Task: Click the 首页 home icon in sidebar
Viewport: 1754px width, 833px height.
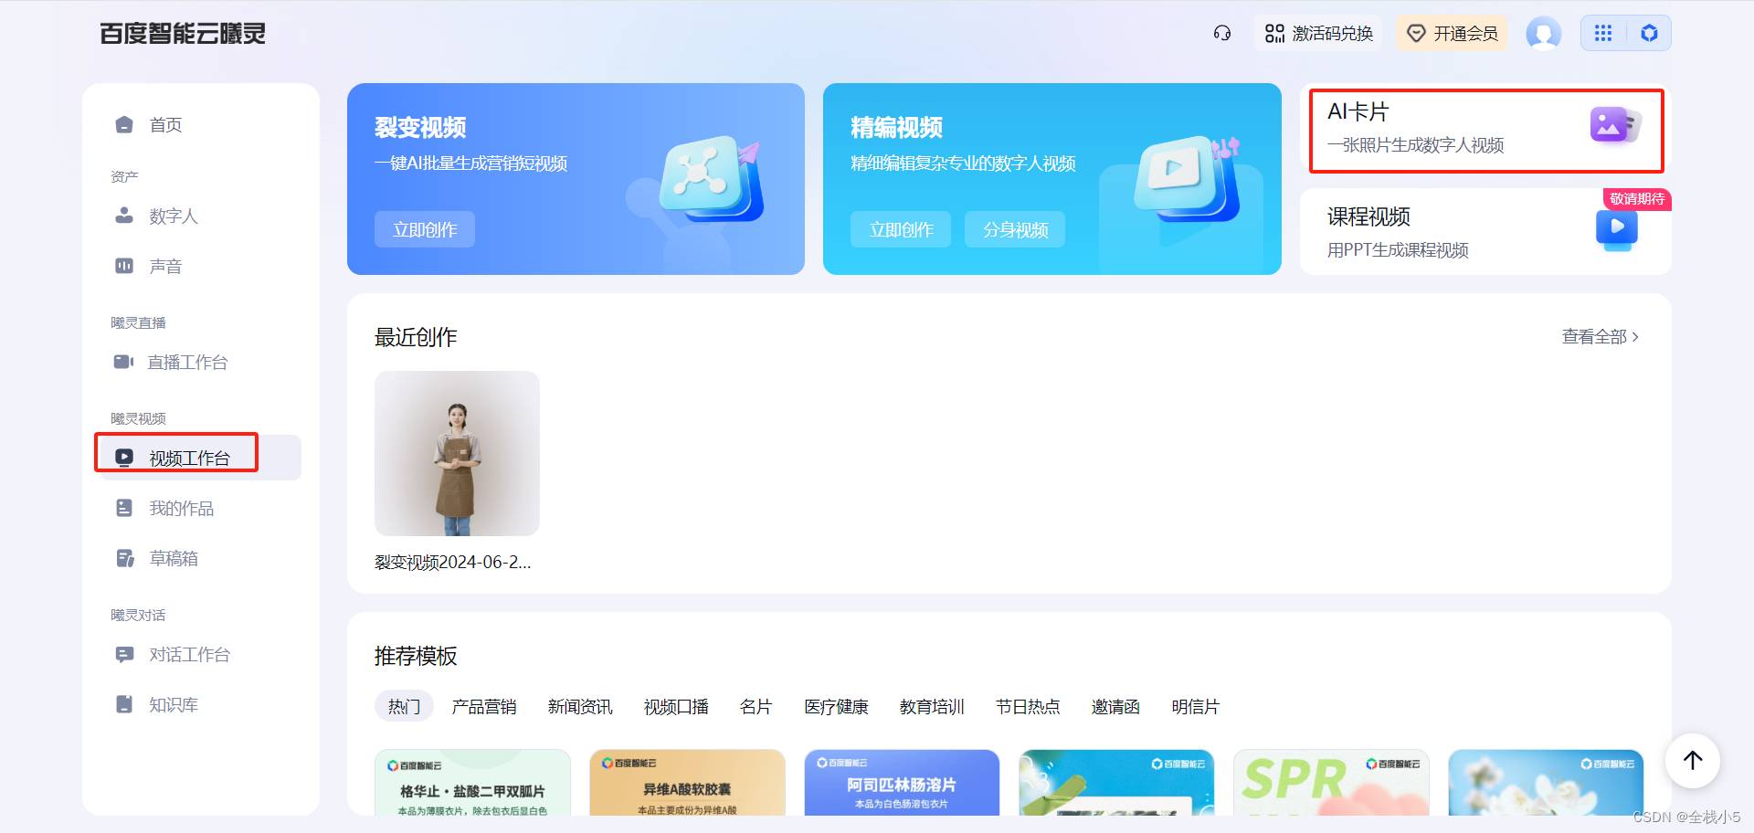Action: pos(124,124)
